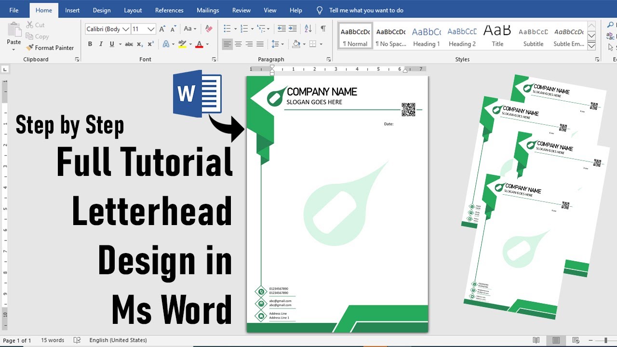Apply subscript formatting
617x347 pixels.
[140, 44]
